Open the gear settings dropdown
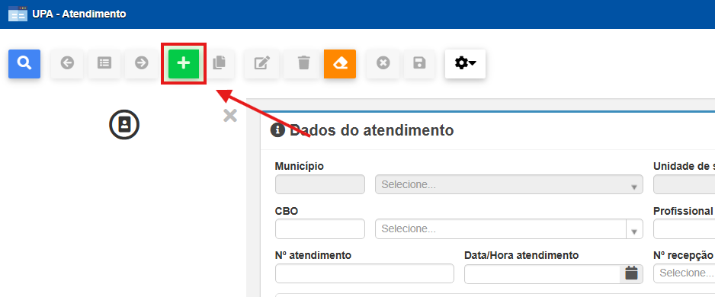 [x=465, y=63]
